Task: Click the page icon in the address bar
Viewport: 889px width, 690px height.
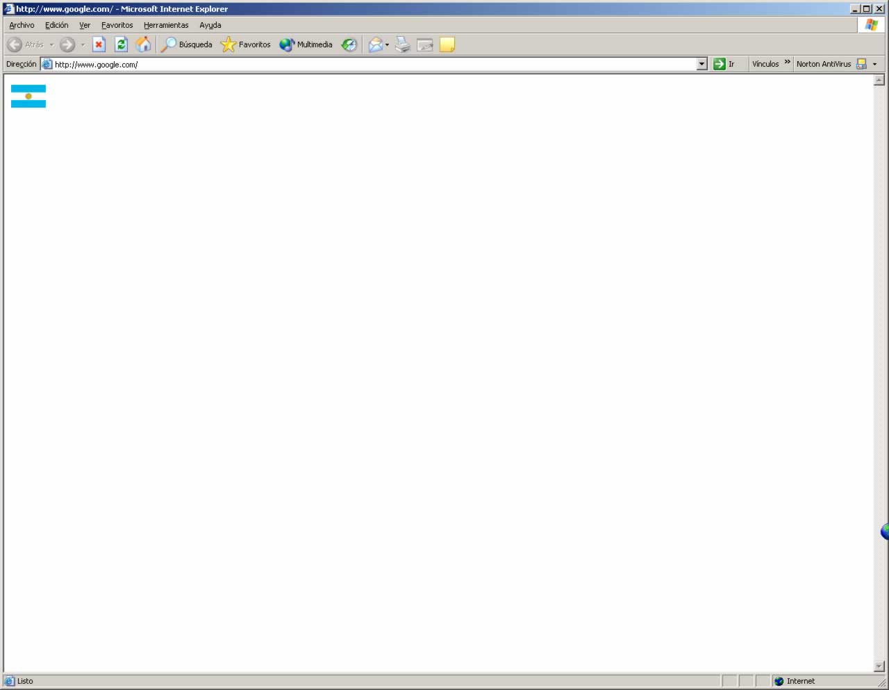Action: 47,64
